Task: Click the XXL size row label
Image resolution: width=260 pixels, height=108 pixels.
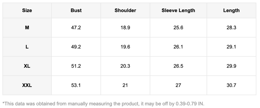Action: pos(27,85)
